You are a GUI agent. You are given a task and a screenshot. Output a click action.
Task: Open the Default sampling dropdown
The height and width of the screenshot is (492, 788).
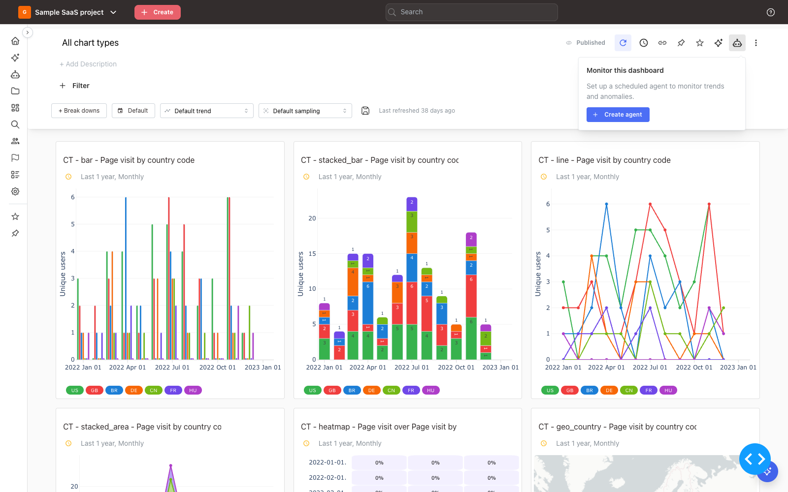point(305,111)
